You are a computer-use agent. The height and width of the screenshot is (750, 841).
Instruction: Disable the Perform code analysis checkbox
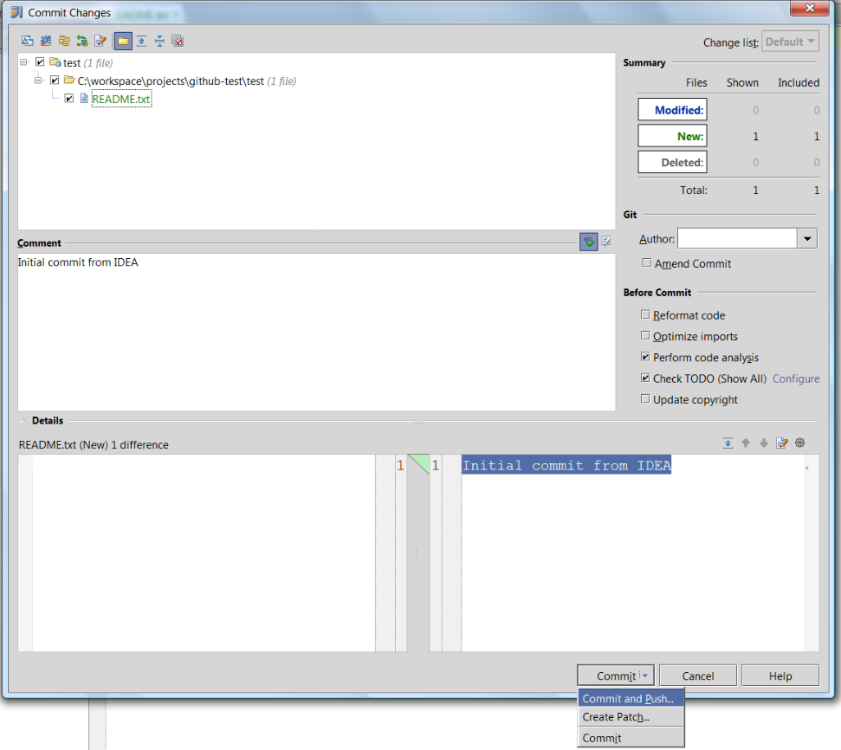point(645,357)
